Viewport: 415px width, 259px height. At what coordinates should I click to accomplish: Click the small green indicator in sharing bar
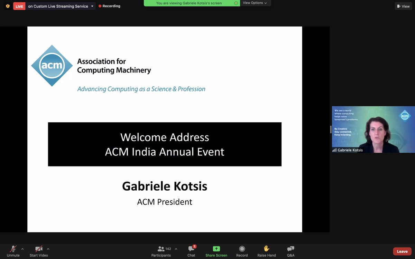(x=236, y=3)
